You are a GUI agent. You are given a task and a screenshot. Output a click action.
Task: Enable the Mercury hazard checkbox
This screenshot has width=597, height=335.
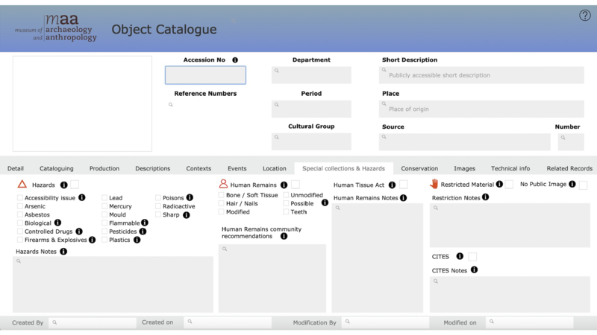pyautogui.click(x=104, y=206)
